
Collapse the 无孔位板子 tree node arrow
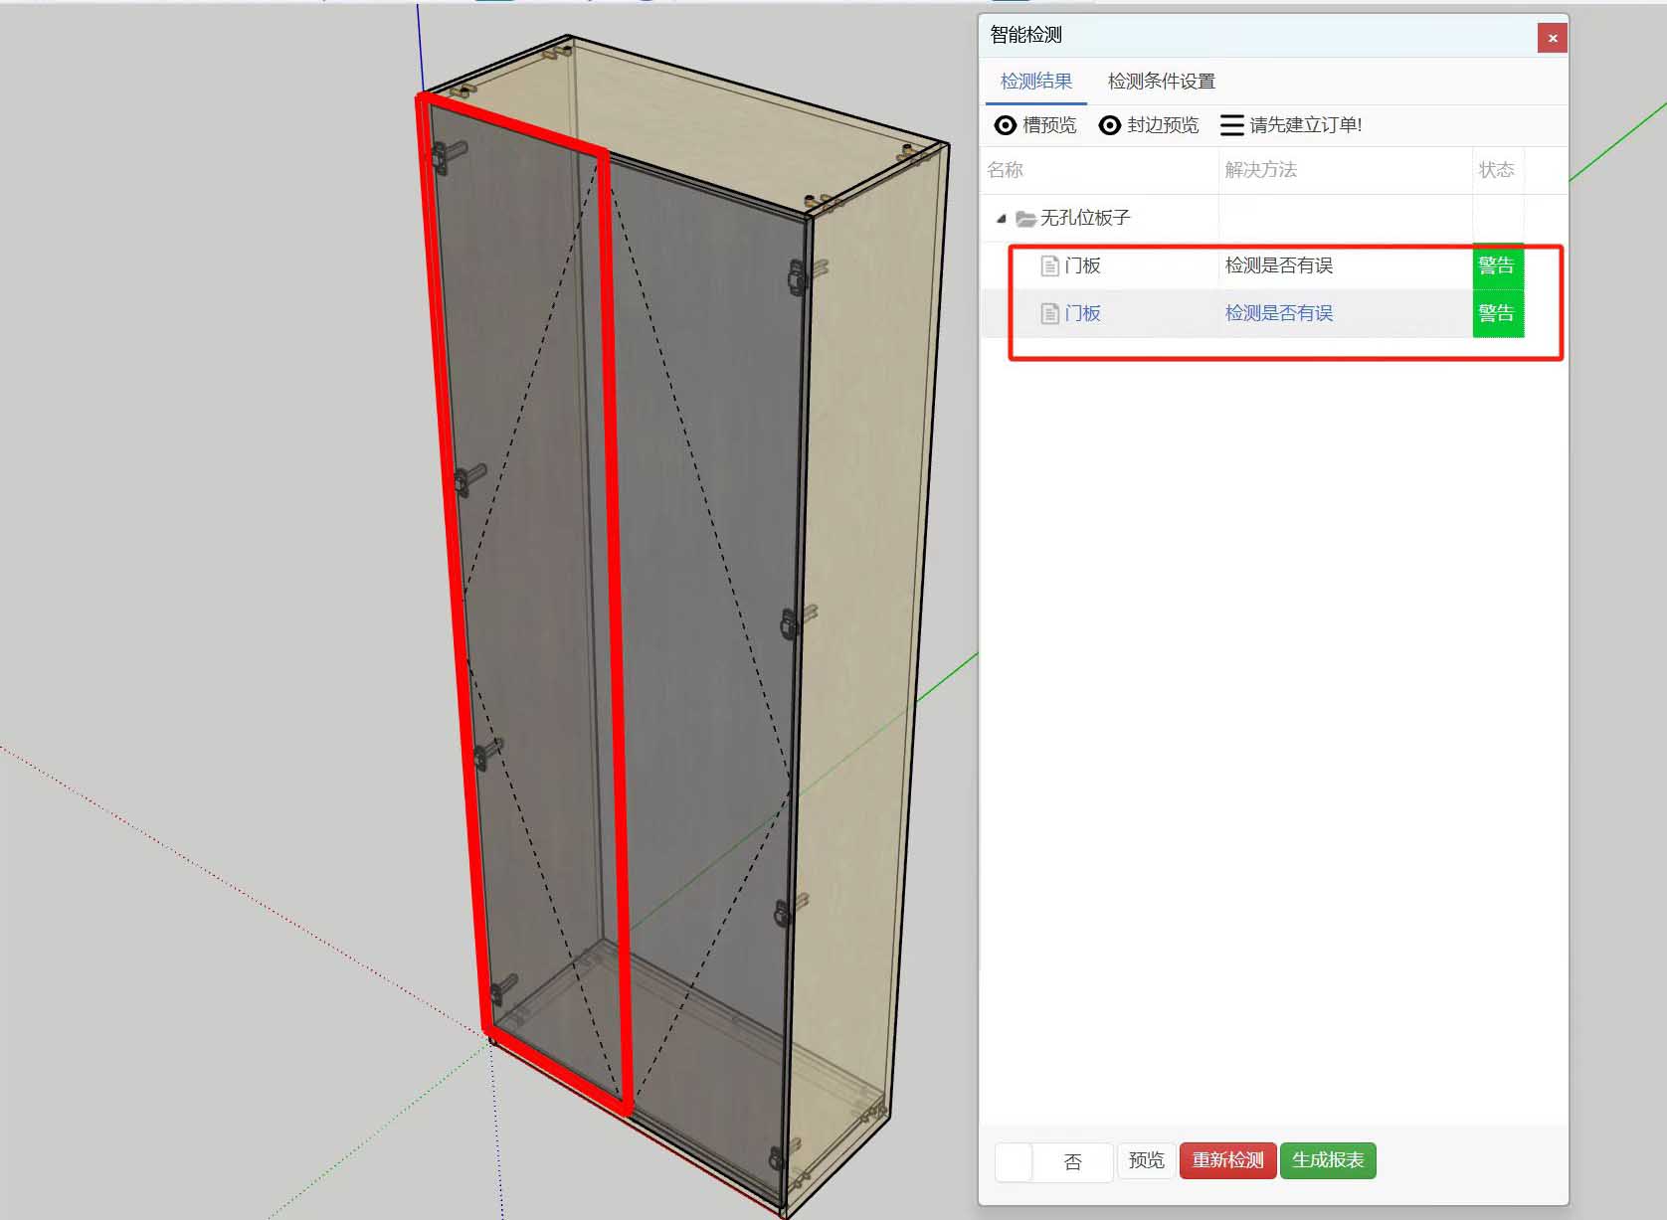pyautogui.click(x=1002, y=219)
